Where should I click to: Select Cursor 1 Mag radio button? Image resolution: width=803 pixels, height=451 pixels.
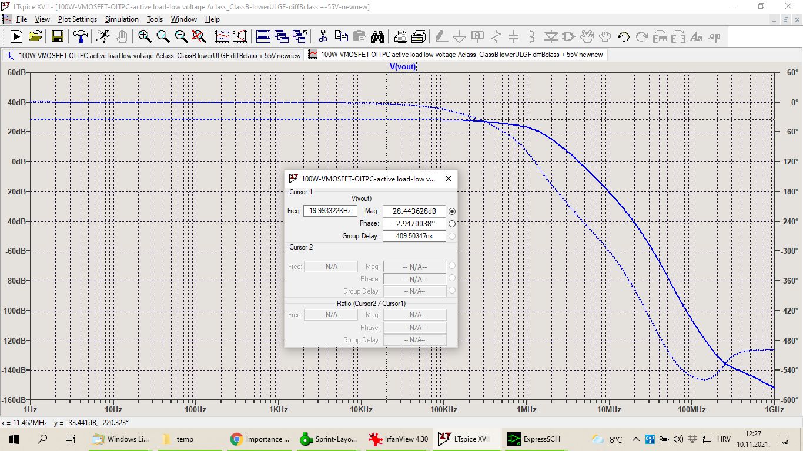[452, 211]
